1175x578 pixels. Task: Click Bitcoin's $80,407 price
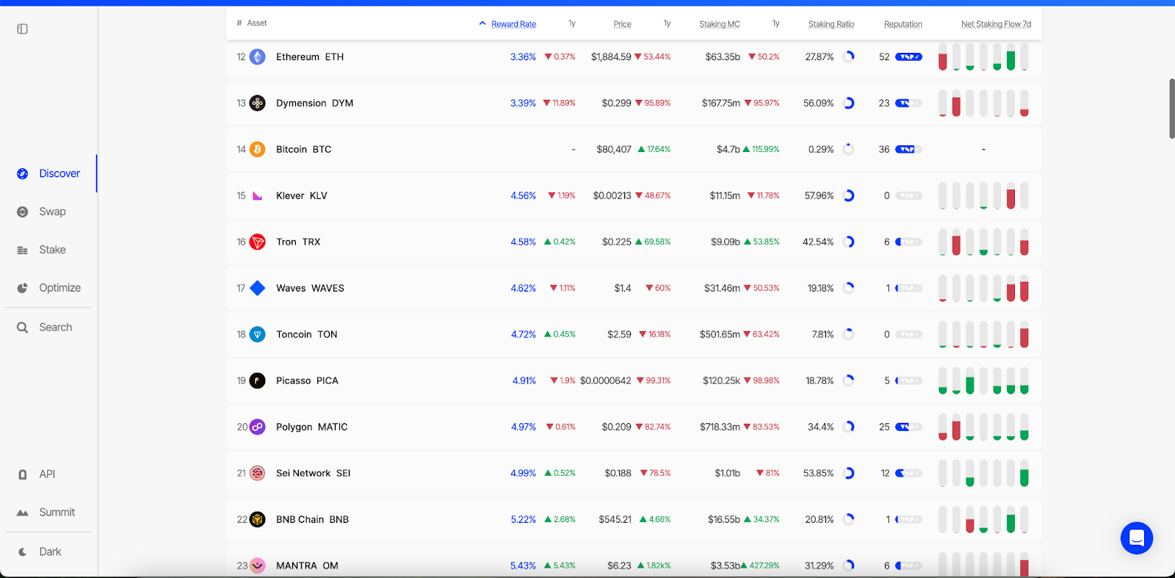[x=614, y=149]
